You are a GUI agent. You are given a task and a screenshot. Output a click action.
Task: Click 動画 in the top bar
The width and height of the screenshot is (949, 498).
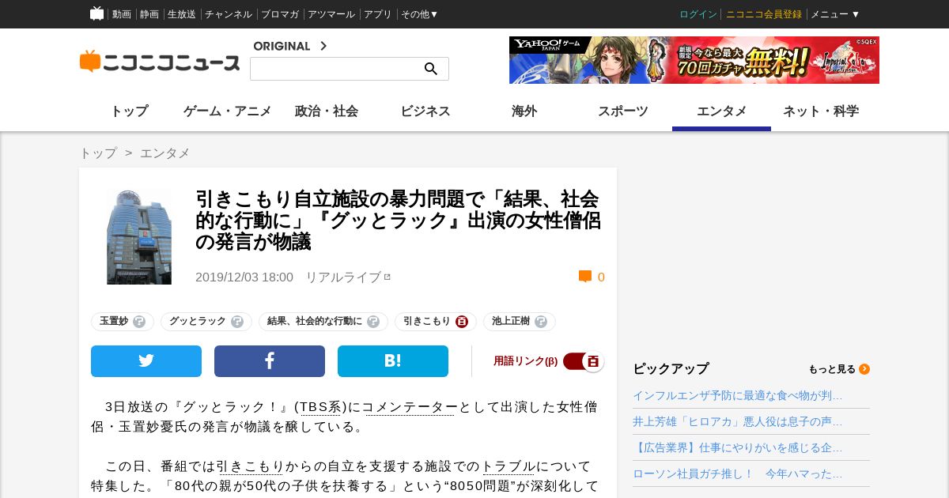point(122,14)
